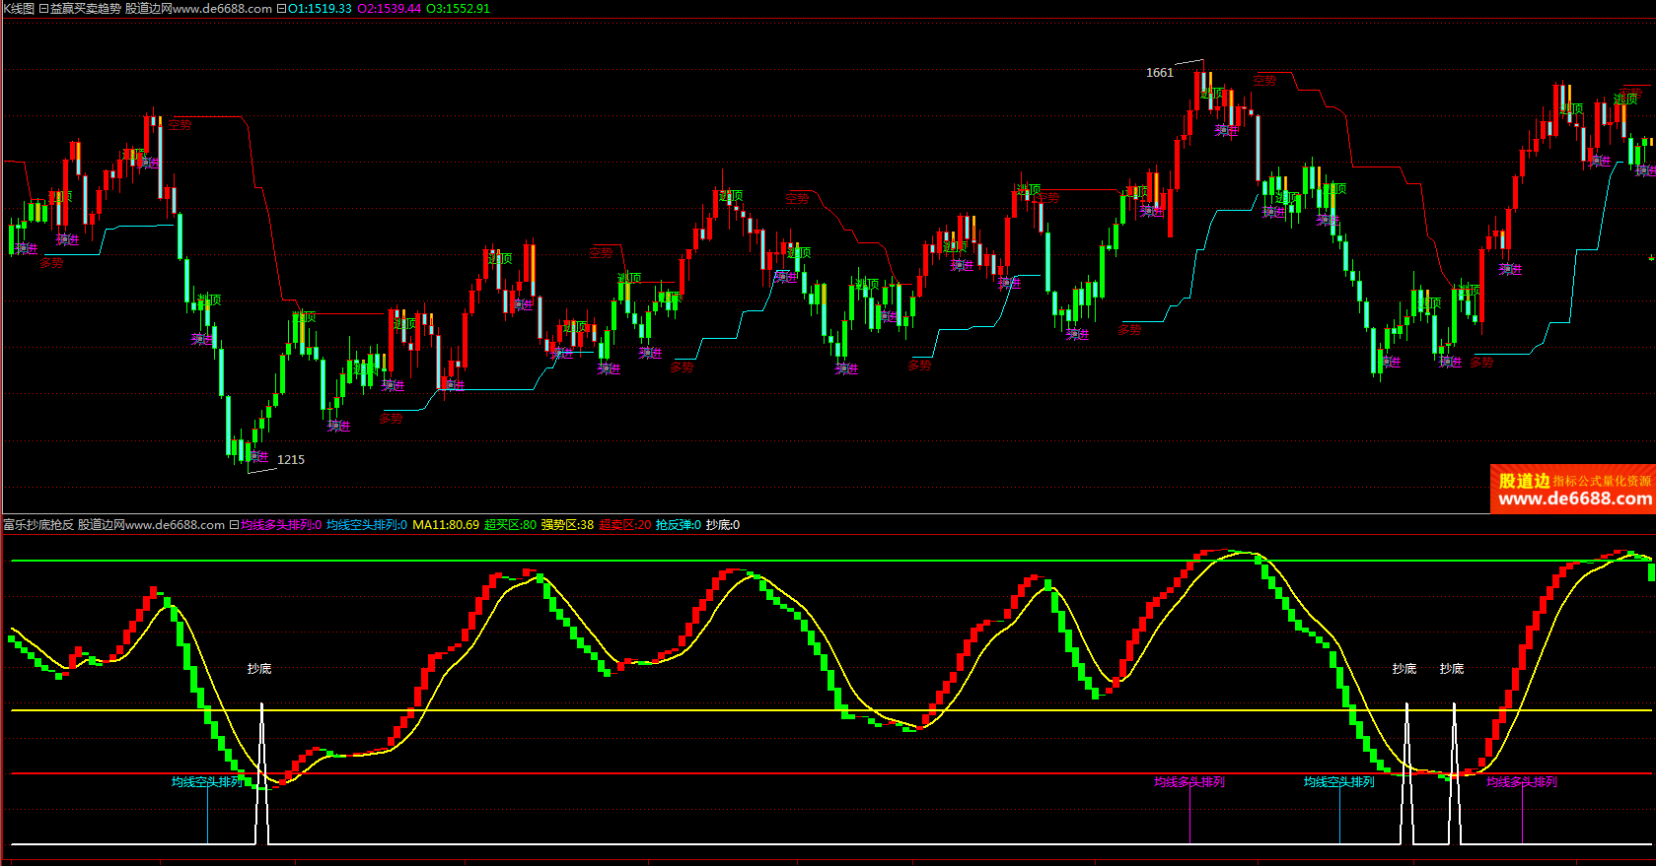
Task: Open the orange 股道边 watermark logo
Action: click(x=1572, y=489)
